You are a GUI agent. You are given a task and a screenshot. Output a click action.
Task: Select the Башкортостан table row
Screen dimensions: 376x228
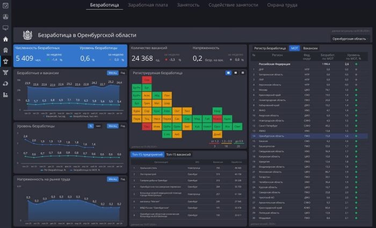click(x=309, y=146)
